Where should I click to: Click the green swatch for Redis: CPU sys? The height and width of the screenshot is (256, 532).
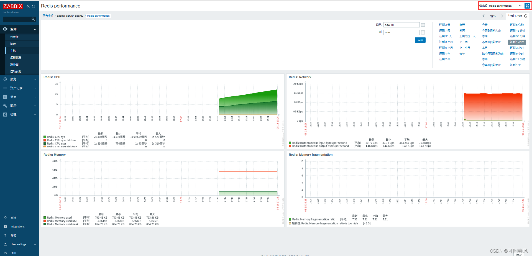[x=45, y=137]
